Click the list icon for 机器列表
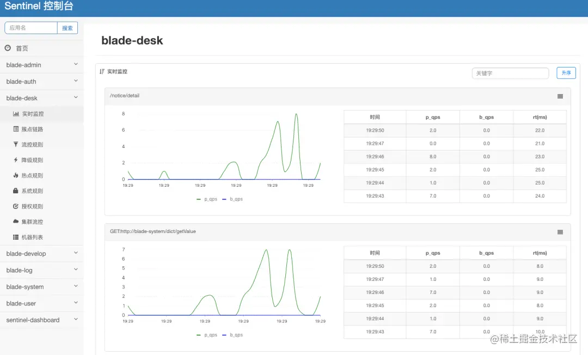588x355 pixels. coord(16,237)
